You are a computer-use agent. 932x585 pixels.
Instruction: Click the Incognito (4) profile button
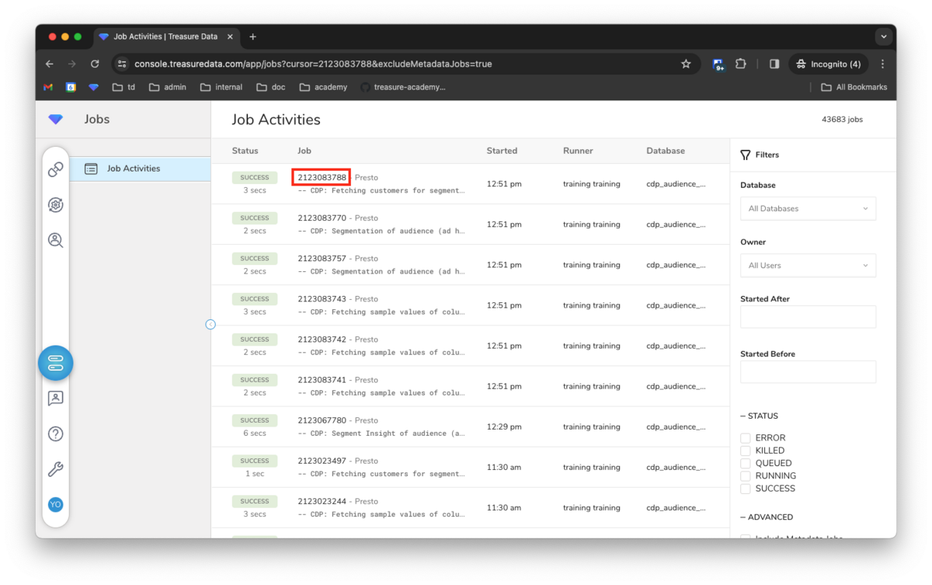[x=828, y=64]
